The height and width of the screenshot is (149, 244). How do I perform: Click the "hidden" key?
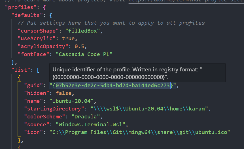click(x=37, y=93)
